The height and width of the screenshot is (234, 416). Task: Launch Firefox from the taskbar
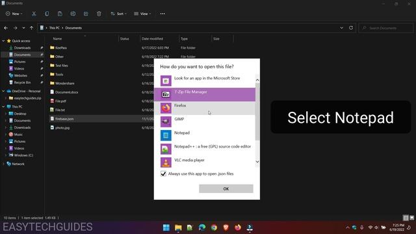[238, 227]
